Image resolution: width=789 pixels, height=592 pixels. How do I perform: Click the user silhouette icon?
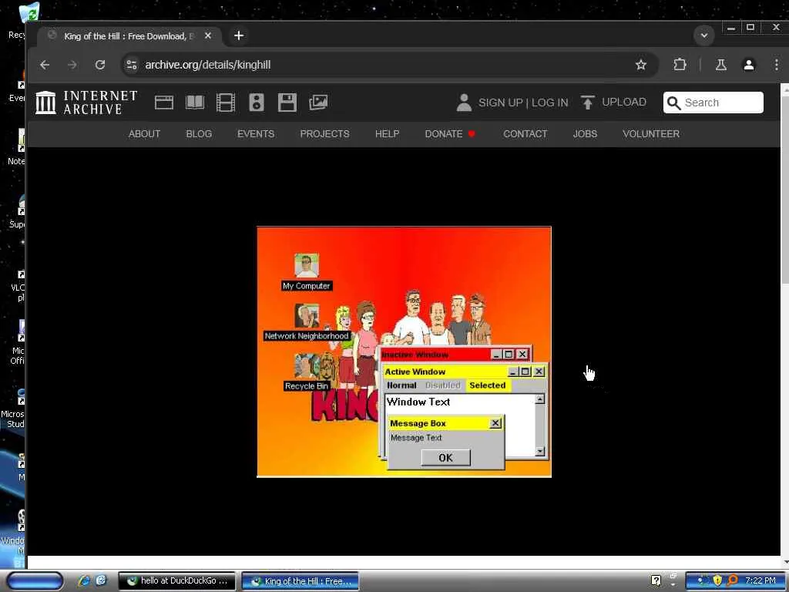[464, 103]
